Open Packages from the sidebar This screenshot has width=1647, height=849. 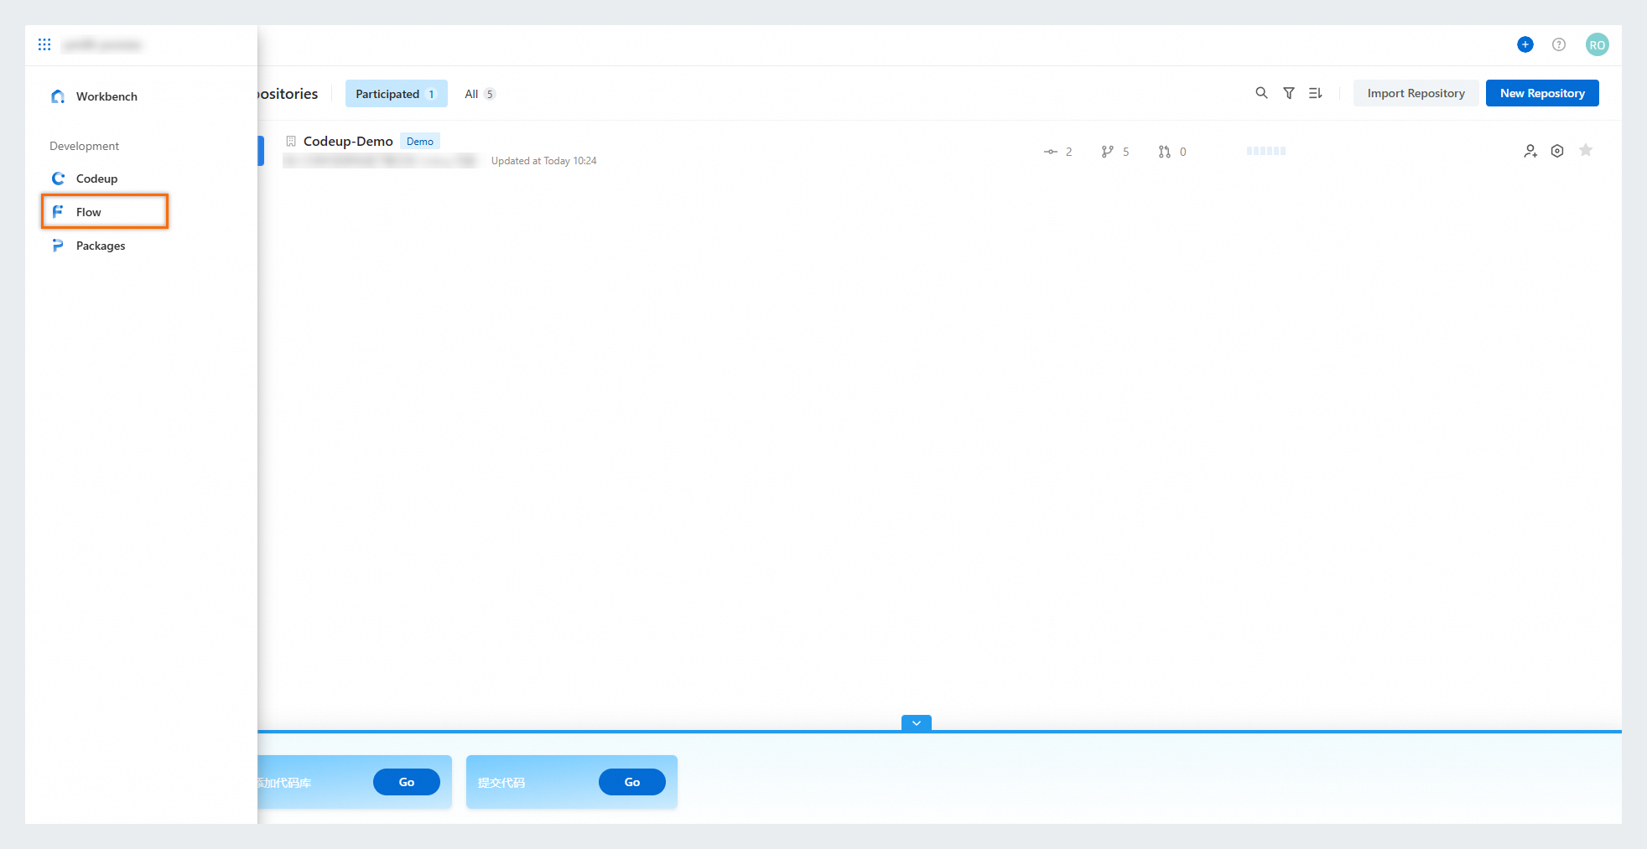(x=89, y=246)
